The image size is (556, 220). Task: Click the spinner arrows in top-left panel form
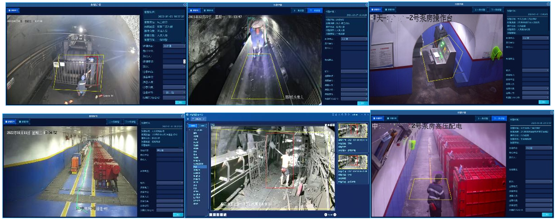(x=184, y=61)
